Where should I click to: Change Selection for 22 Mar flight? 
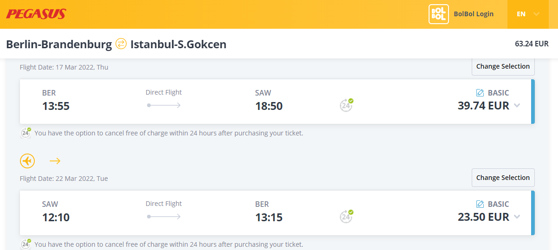click(x=503, y=178)
